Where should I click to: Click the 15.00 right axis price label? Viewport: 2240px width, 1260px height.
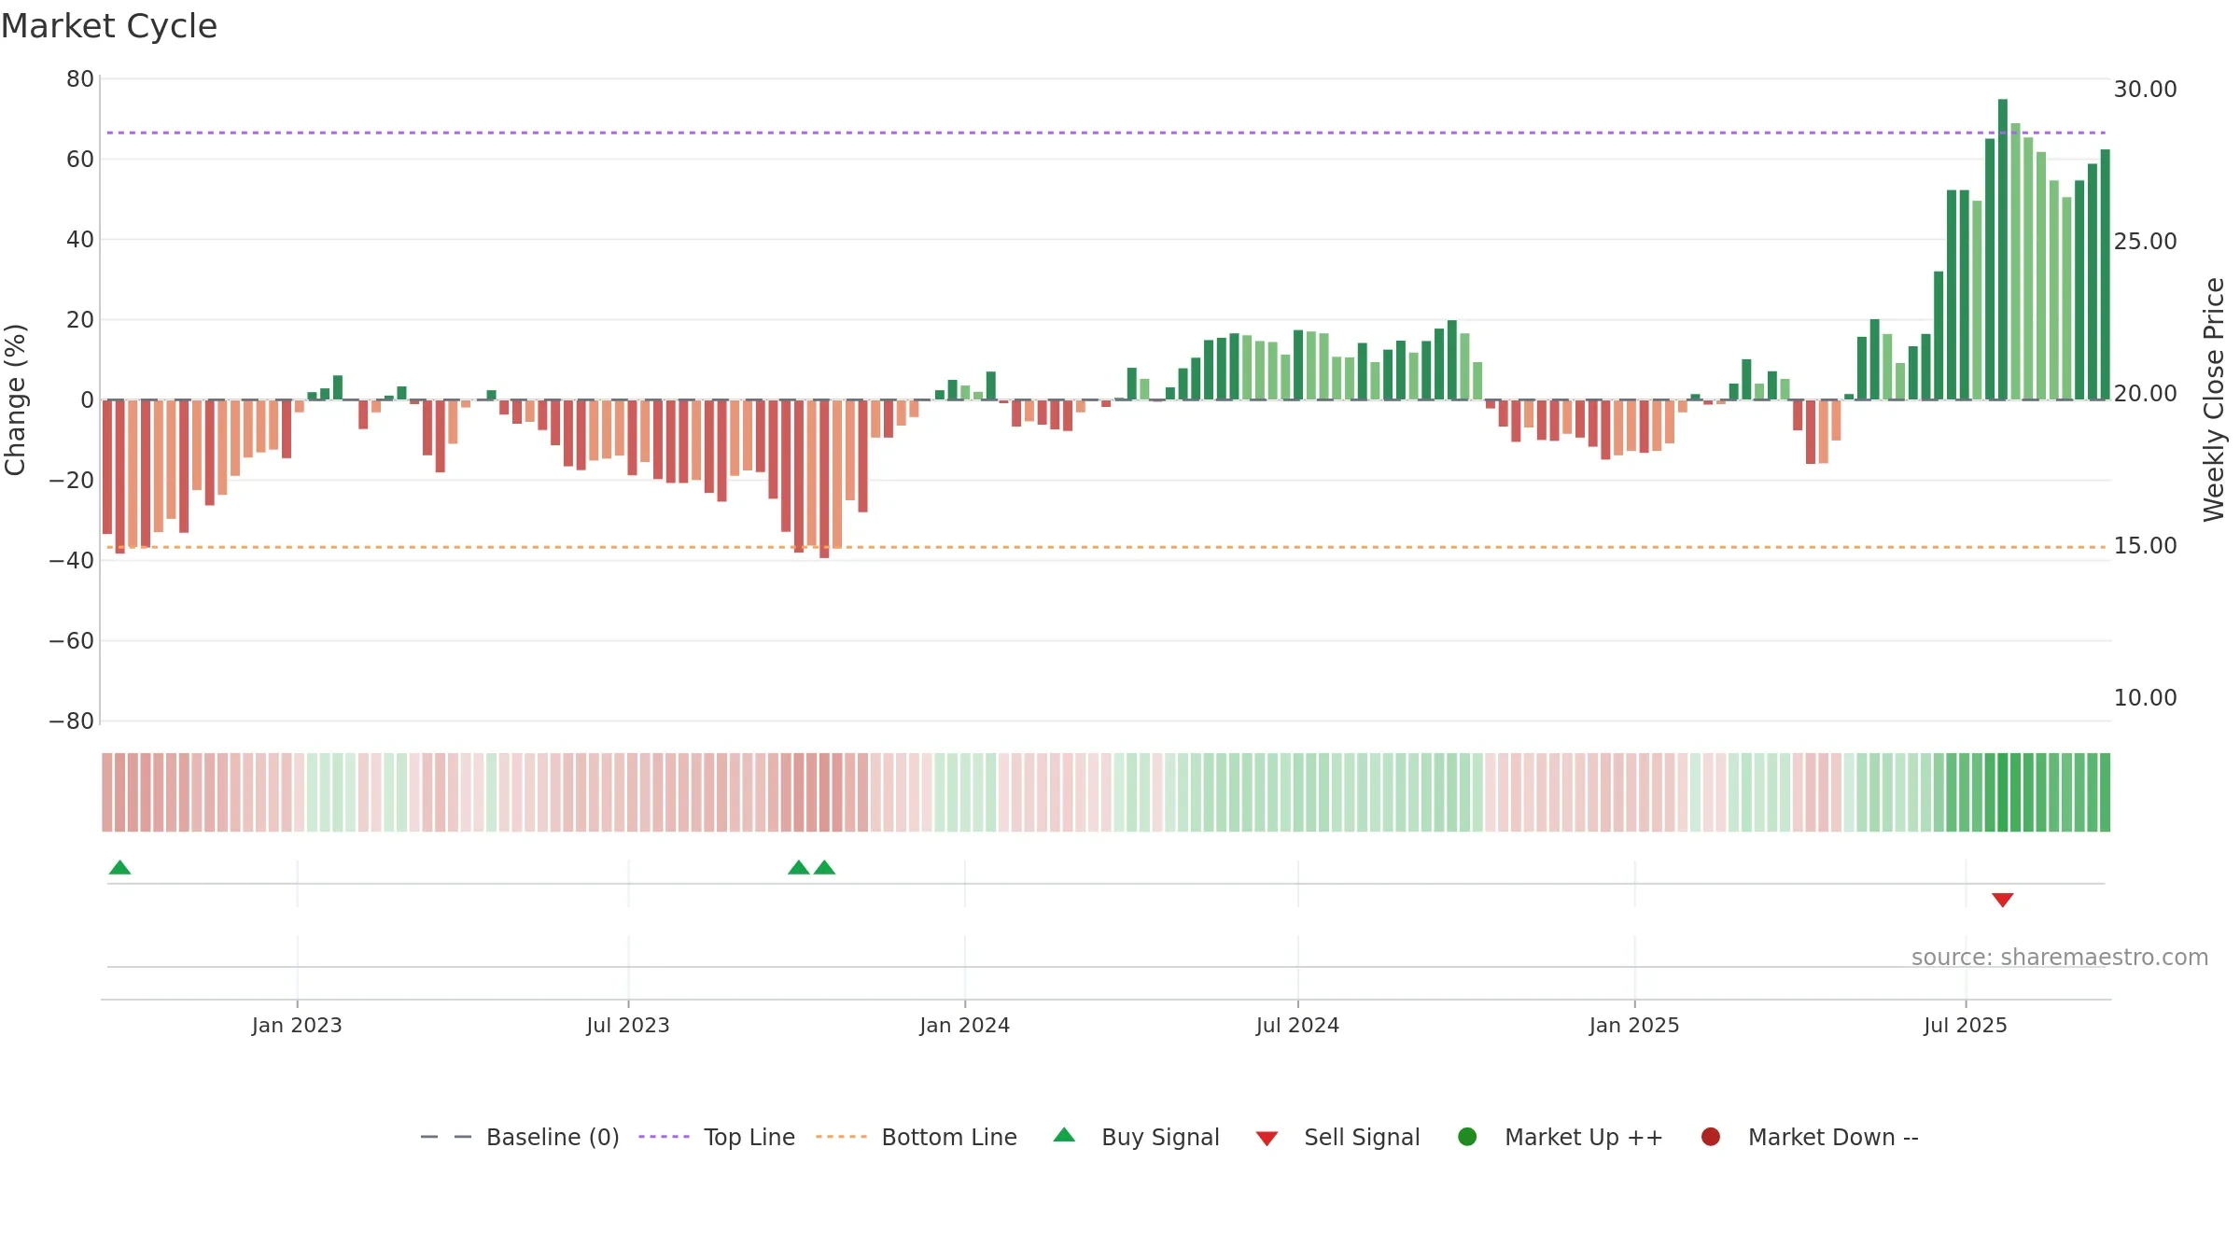2145,546
